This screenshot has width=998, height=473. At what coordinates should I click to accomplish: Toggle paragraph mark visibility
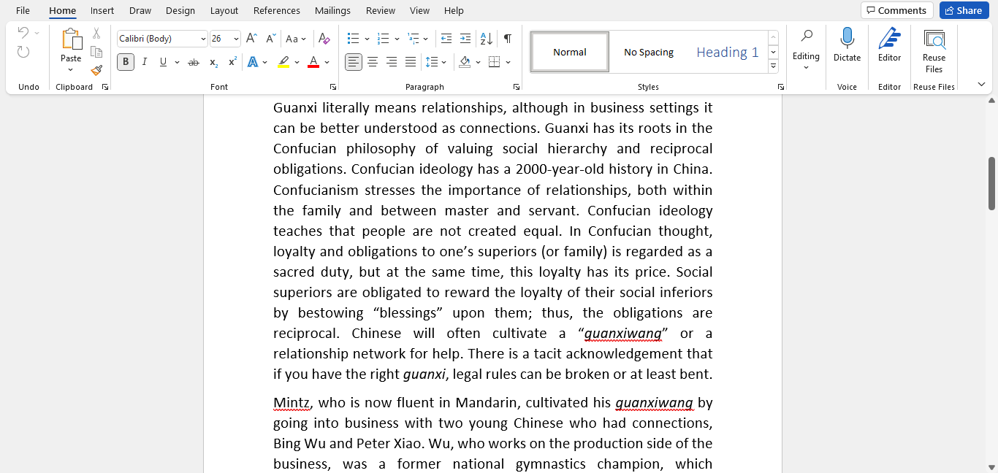pyautogui.click(x=506, y=38)
